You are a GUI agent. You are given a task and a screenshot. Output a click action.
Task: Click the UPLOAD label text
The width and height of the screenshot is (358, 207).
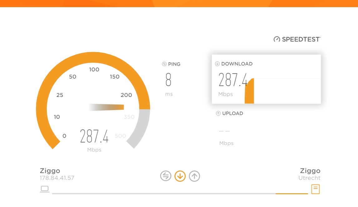click(233, 113)
